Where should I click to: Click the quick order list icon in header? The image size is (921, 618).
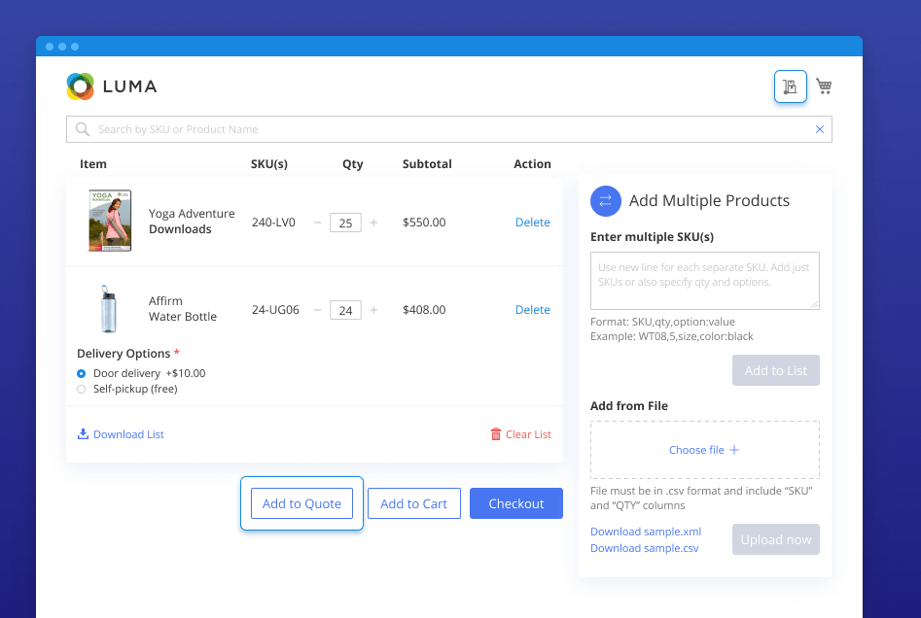[791, 86]
